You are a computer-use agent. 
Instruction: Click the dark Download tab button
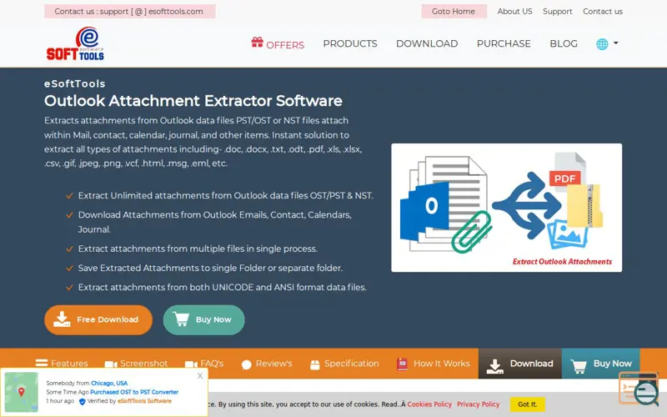(520, 364)
